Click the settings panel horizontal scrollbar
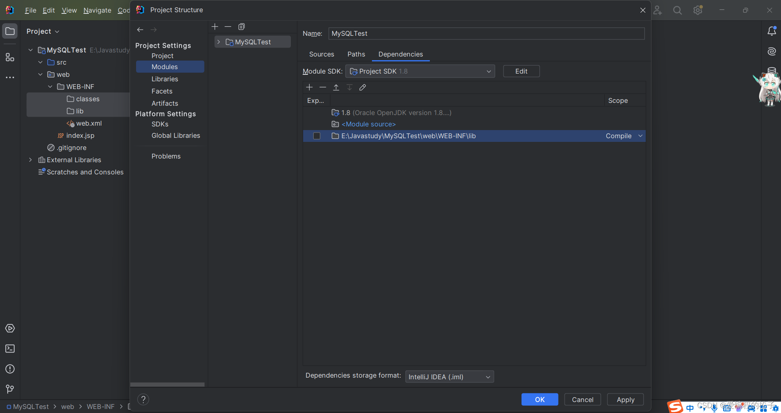Image resolution: width=781 pixels, height=413 pixels. pos(167,384)
